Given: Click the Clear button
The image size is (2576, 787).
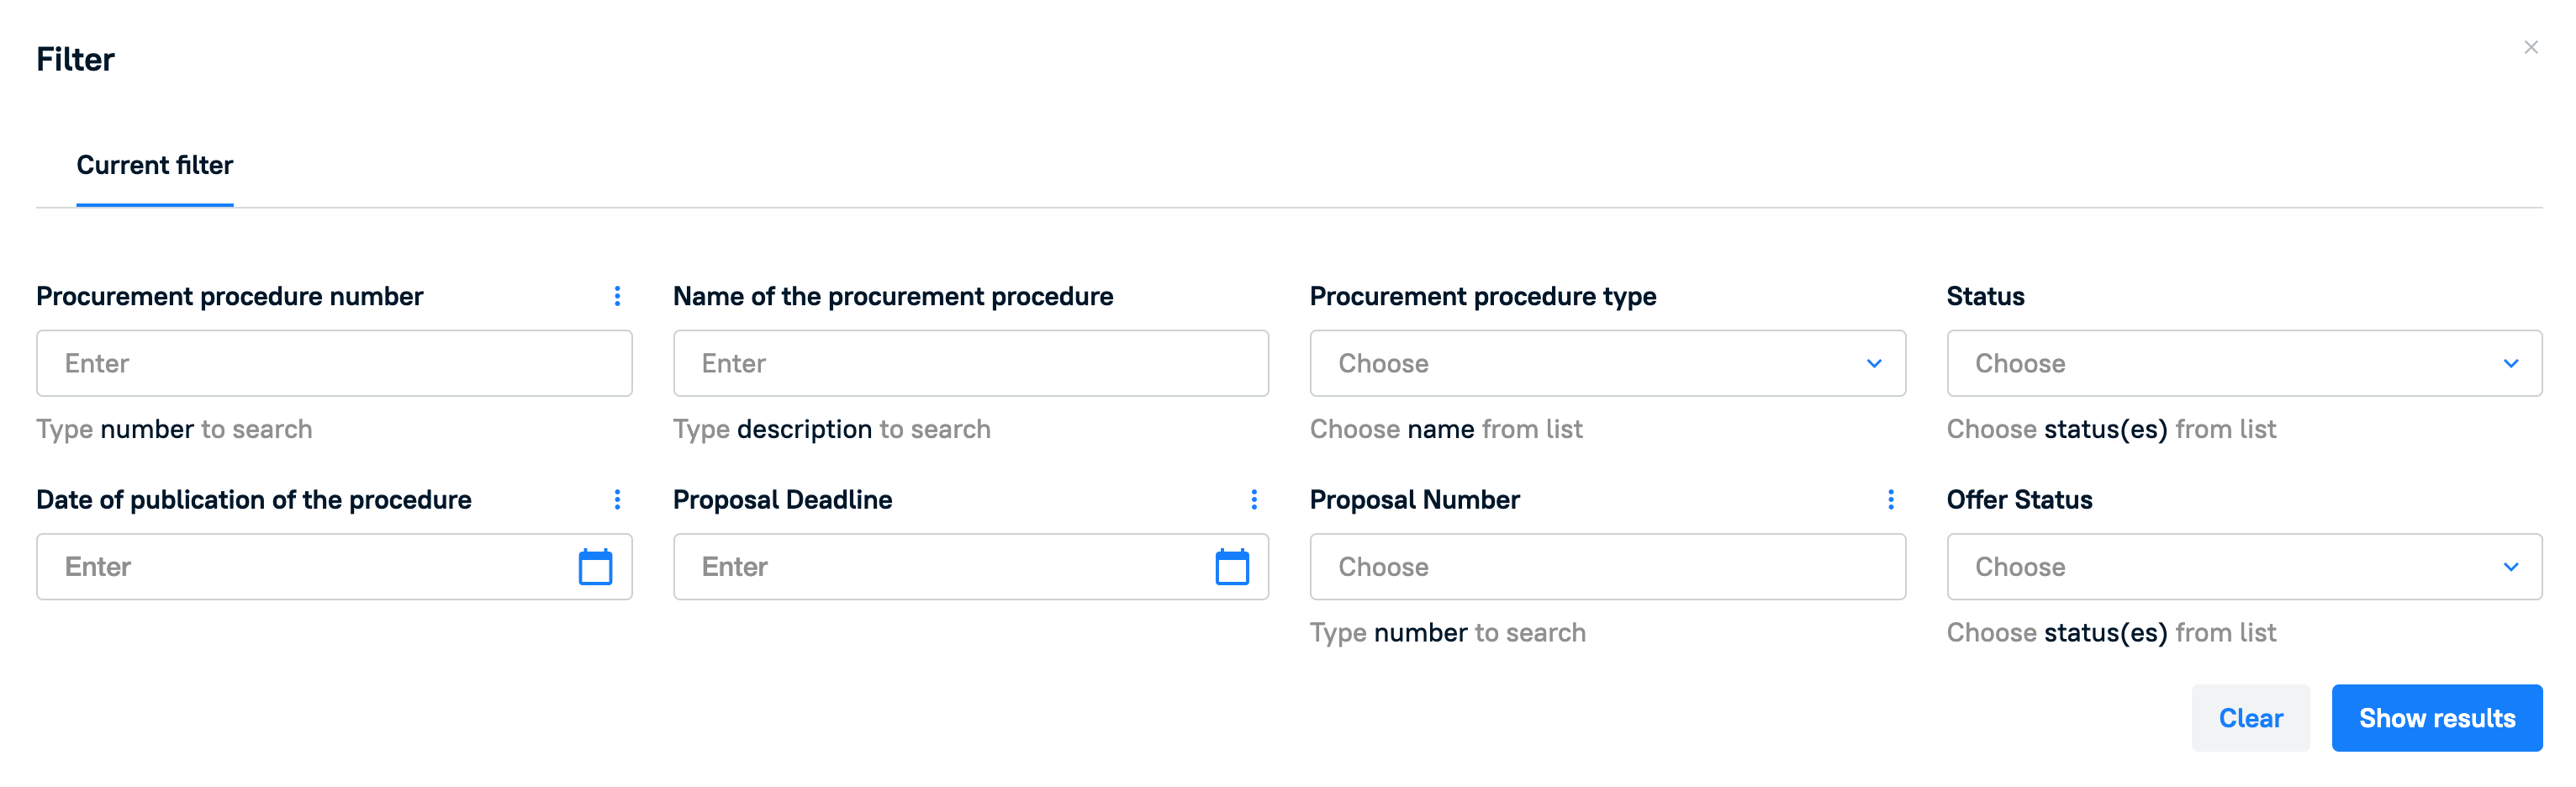Looking at the screenshot, I should pyautogui.click(x=2250, y=717).
